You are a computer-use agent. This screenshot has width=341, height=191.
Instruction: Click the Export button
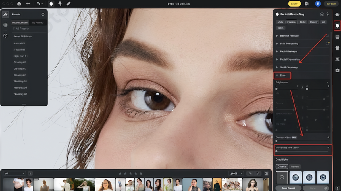point(295,4)
